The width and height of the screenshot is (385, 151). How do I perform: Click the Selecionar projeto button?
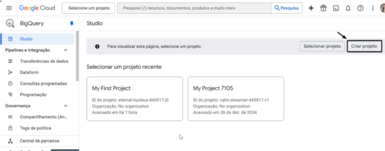322,46
